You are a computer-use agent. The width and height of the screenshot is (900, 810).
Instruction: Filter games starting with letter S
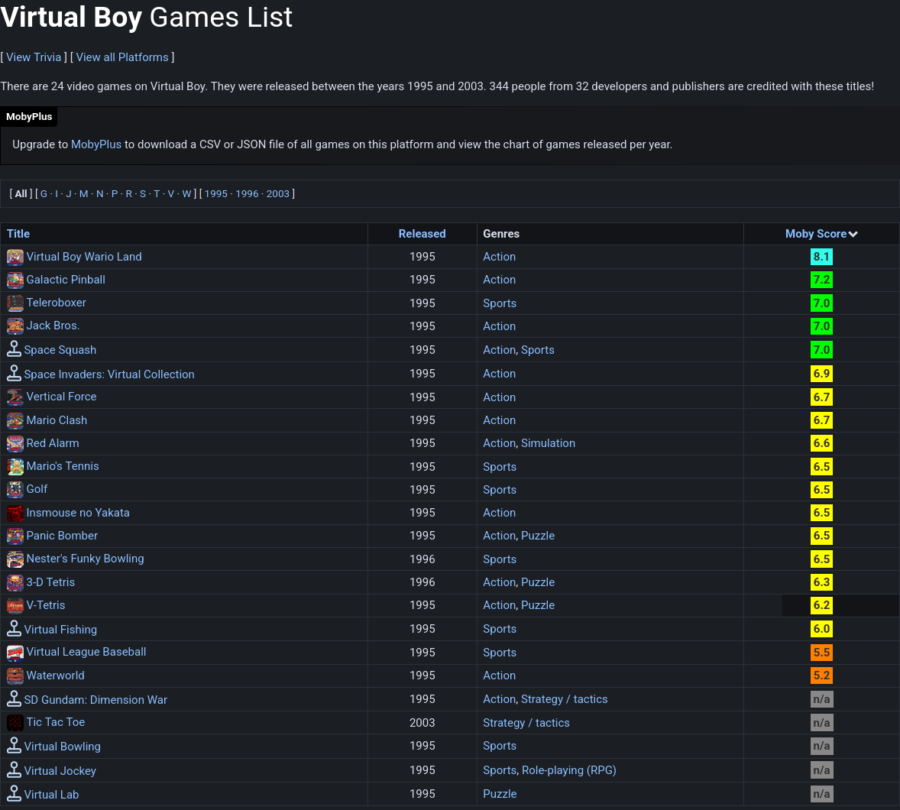coord(143,193)
